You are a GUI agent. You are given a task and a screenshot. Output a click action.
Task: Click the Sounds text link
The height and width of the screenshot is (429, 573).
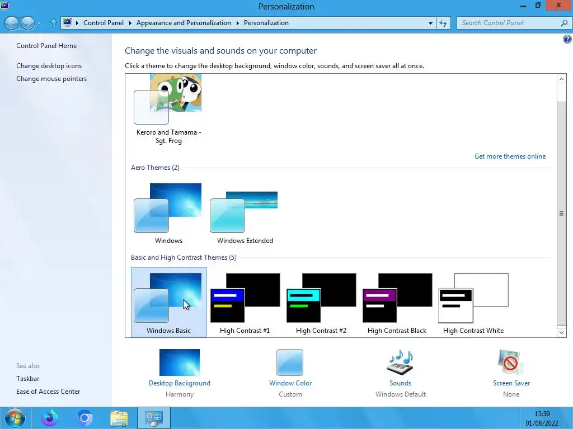[400, 383]
